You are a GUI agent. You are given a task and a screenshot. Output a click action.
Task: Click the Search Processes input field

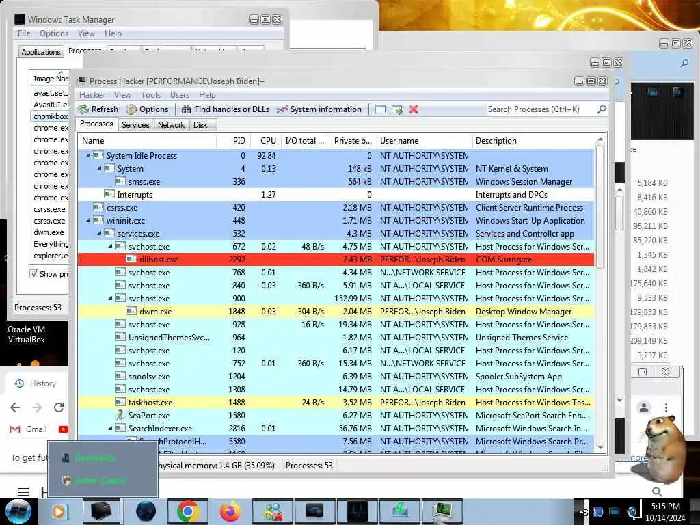(x=541, y=109)
